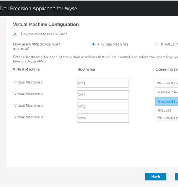Uncheck the 'Do you want to create VMs?' checkbox
This screenshot has height=187, width=178.
point(15,34)
